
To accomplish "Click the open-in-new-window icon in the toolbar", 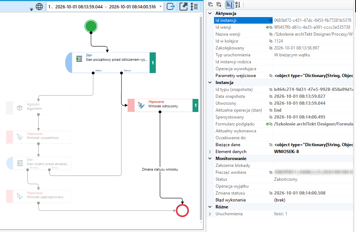I will [183, 7].
